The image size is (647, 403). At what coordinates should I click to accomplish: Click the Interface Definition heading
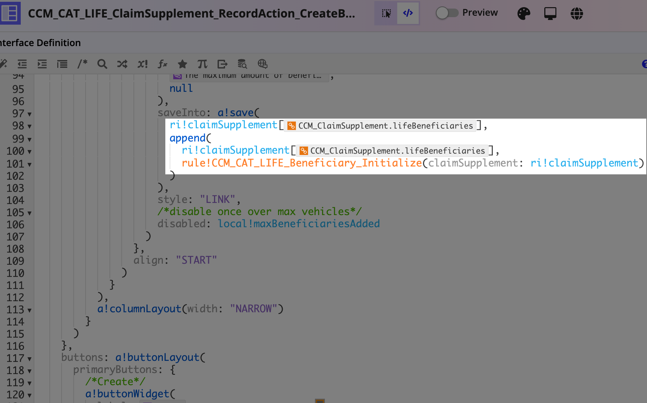pyautogui.click(x=40, y=43)
